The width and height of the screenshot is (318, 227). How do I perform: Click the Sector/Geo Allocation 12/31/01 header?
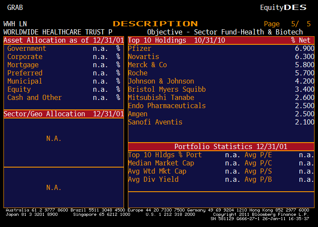click(x=64, y=114)
